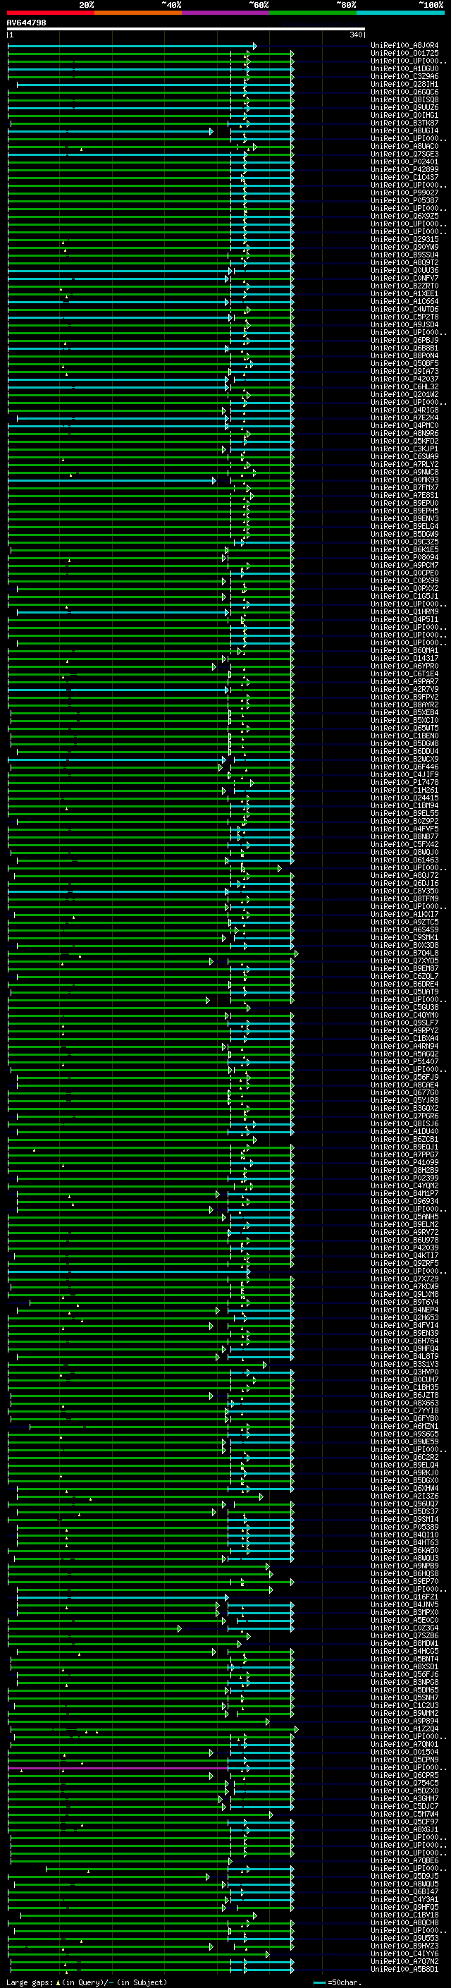
Task: Click the UniRef100_B7Q4L8 entry
Action: (x=404, y=953)
